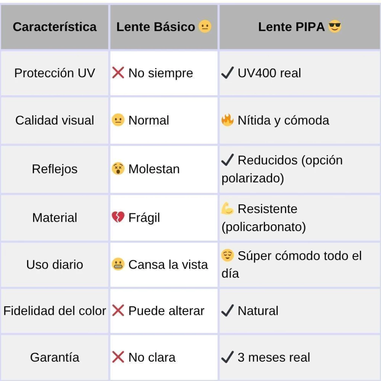381x381 pixels.
Task: Click the red X next to Puede alterar
Action: click(118, 311)
